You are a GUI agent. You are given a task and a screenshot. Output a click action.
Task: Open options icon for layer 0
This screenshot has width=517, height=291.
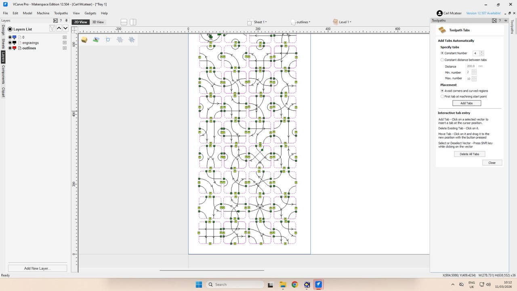point(65,37)
